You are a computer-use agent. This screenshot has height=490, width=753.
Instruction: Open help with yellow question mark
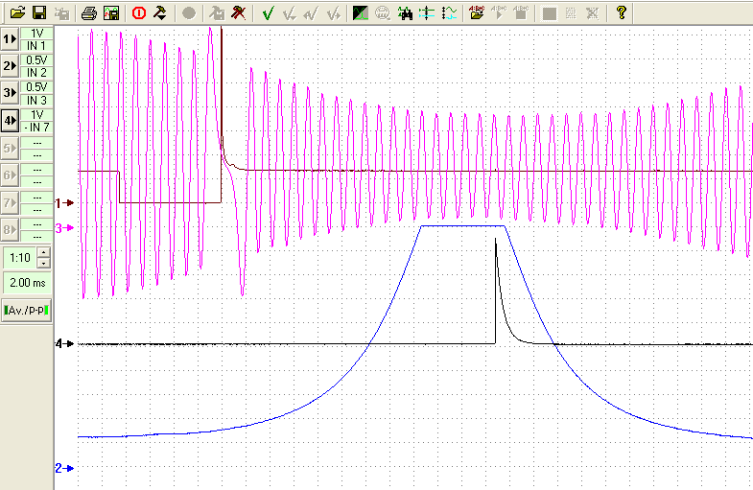(622, 13)
